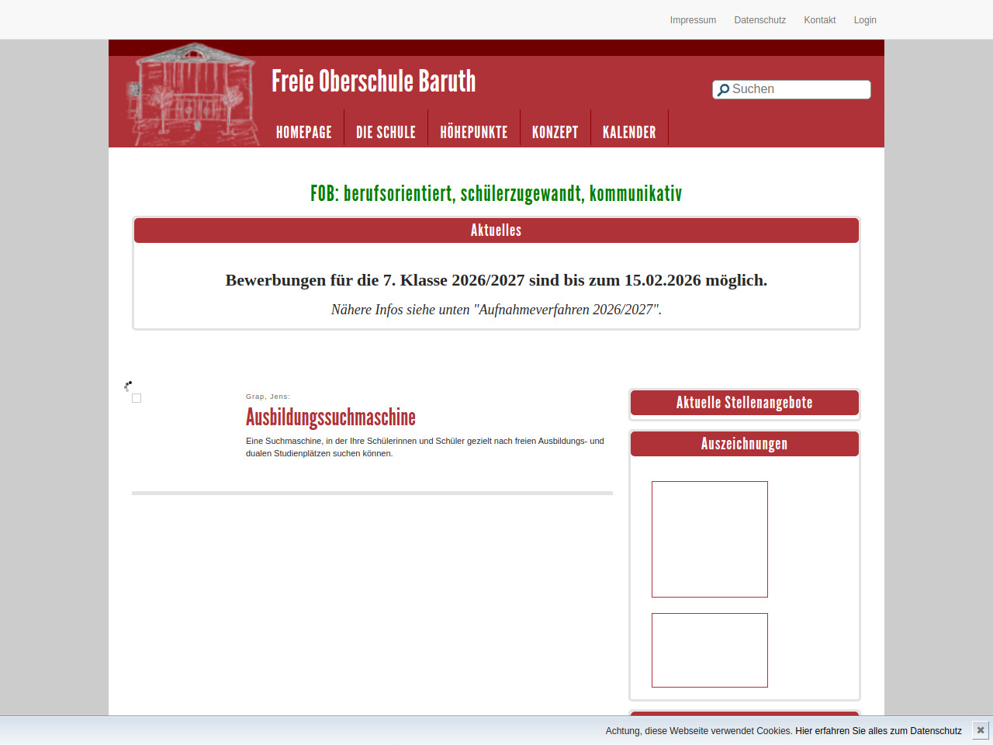Click the school building logo sketch
This screenshot has width=993, height=745.
192,95
